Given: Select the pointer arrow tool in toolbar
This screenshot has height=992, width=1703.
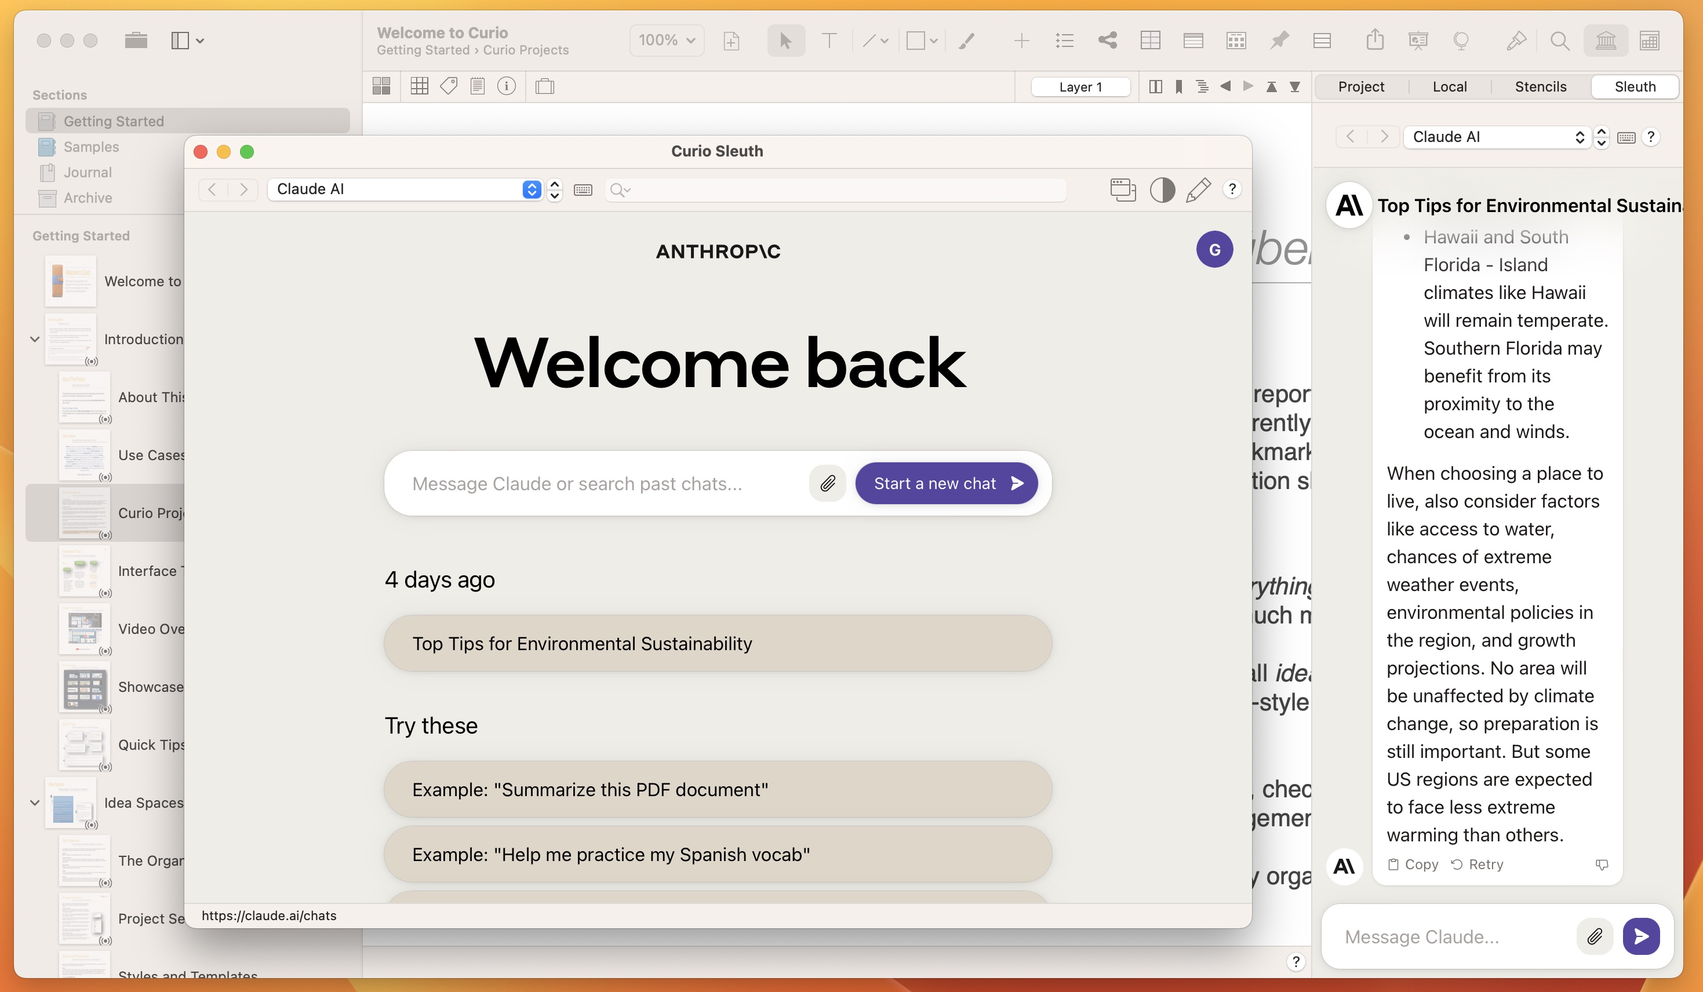Looking at the screenshot, I should pyautogui.click(x=785, y=41).
